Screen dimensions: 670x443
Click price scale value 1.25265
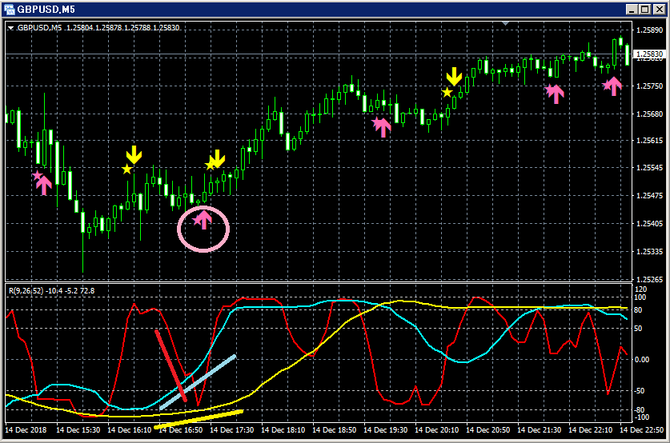649,280
